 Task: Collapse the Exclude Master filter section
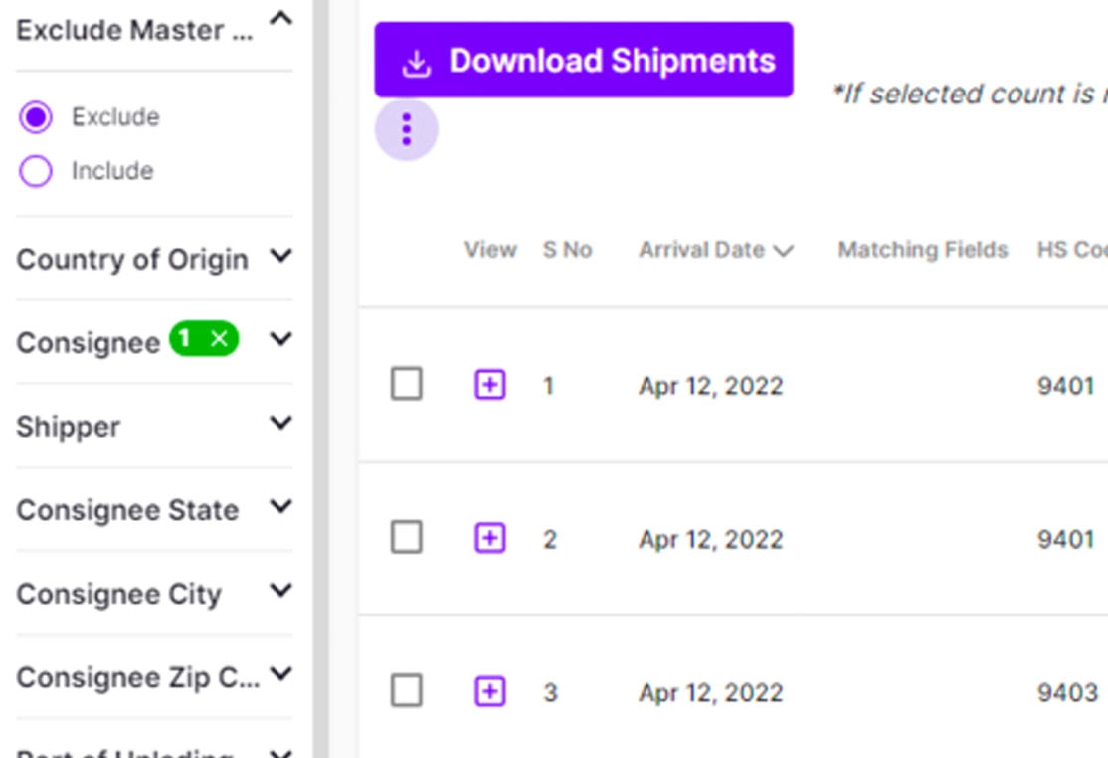click(281, 20)
